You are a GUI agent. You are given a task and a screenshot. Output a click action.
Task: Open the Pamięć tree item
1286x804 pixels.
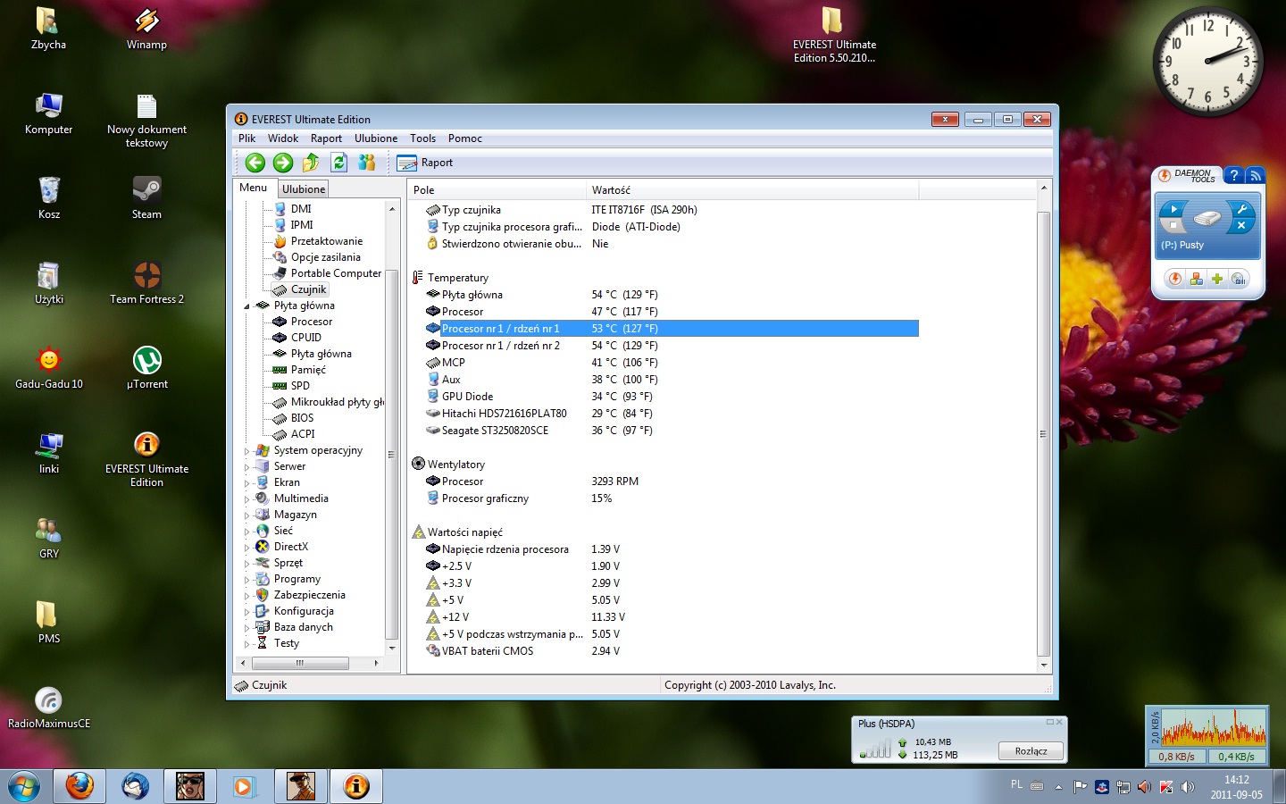[x=308, y=370]
